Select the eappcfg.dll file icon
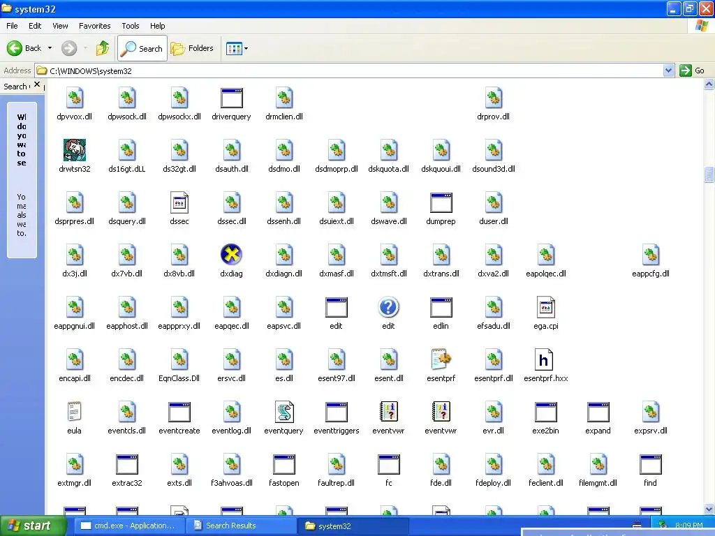The image size is (715, 536). (651, 255)
